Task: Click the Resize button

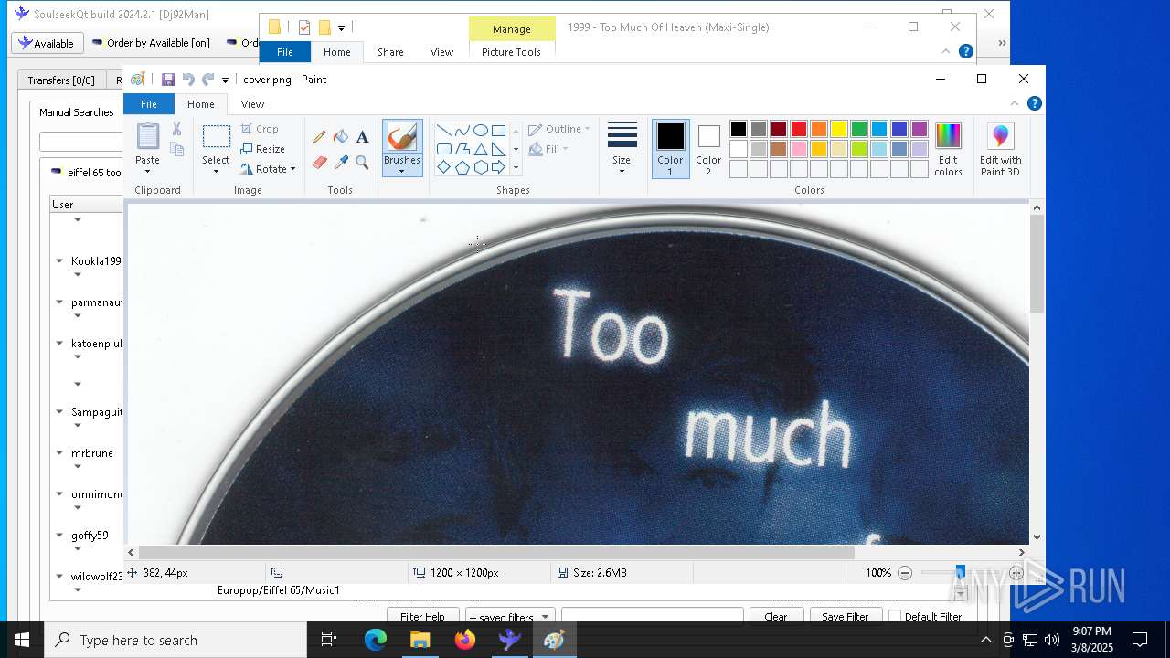Action: [x=263, y=149]
